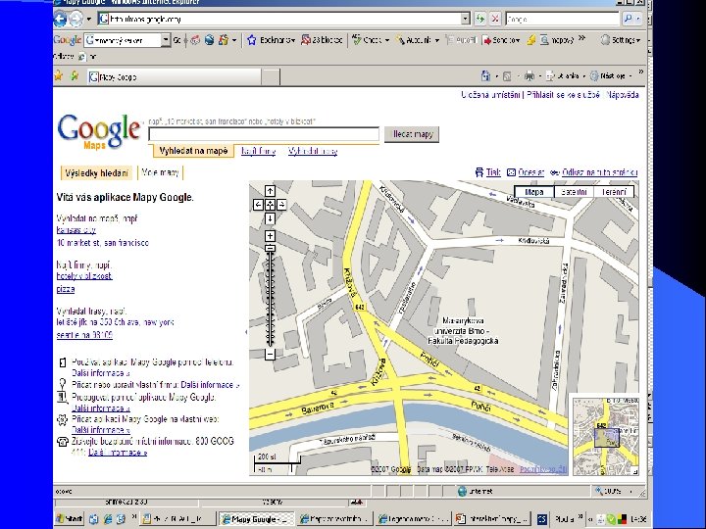Zoom in the map with plus button
The width and height of the screenshot is (706, 529).
pyautogui.click(x=270, y=236)
